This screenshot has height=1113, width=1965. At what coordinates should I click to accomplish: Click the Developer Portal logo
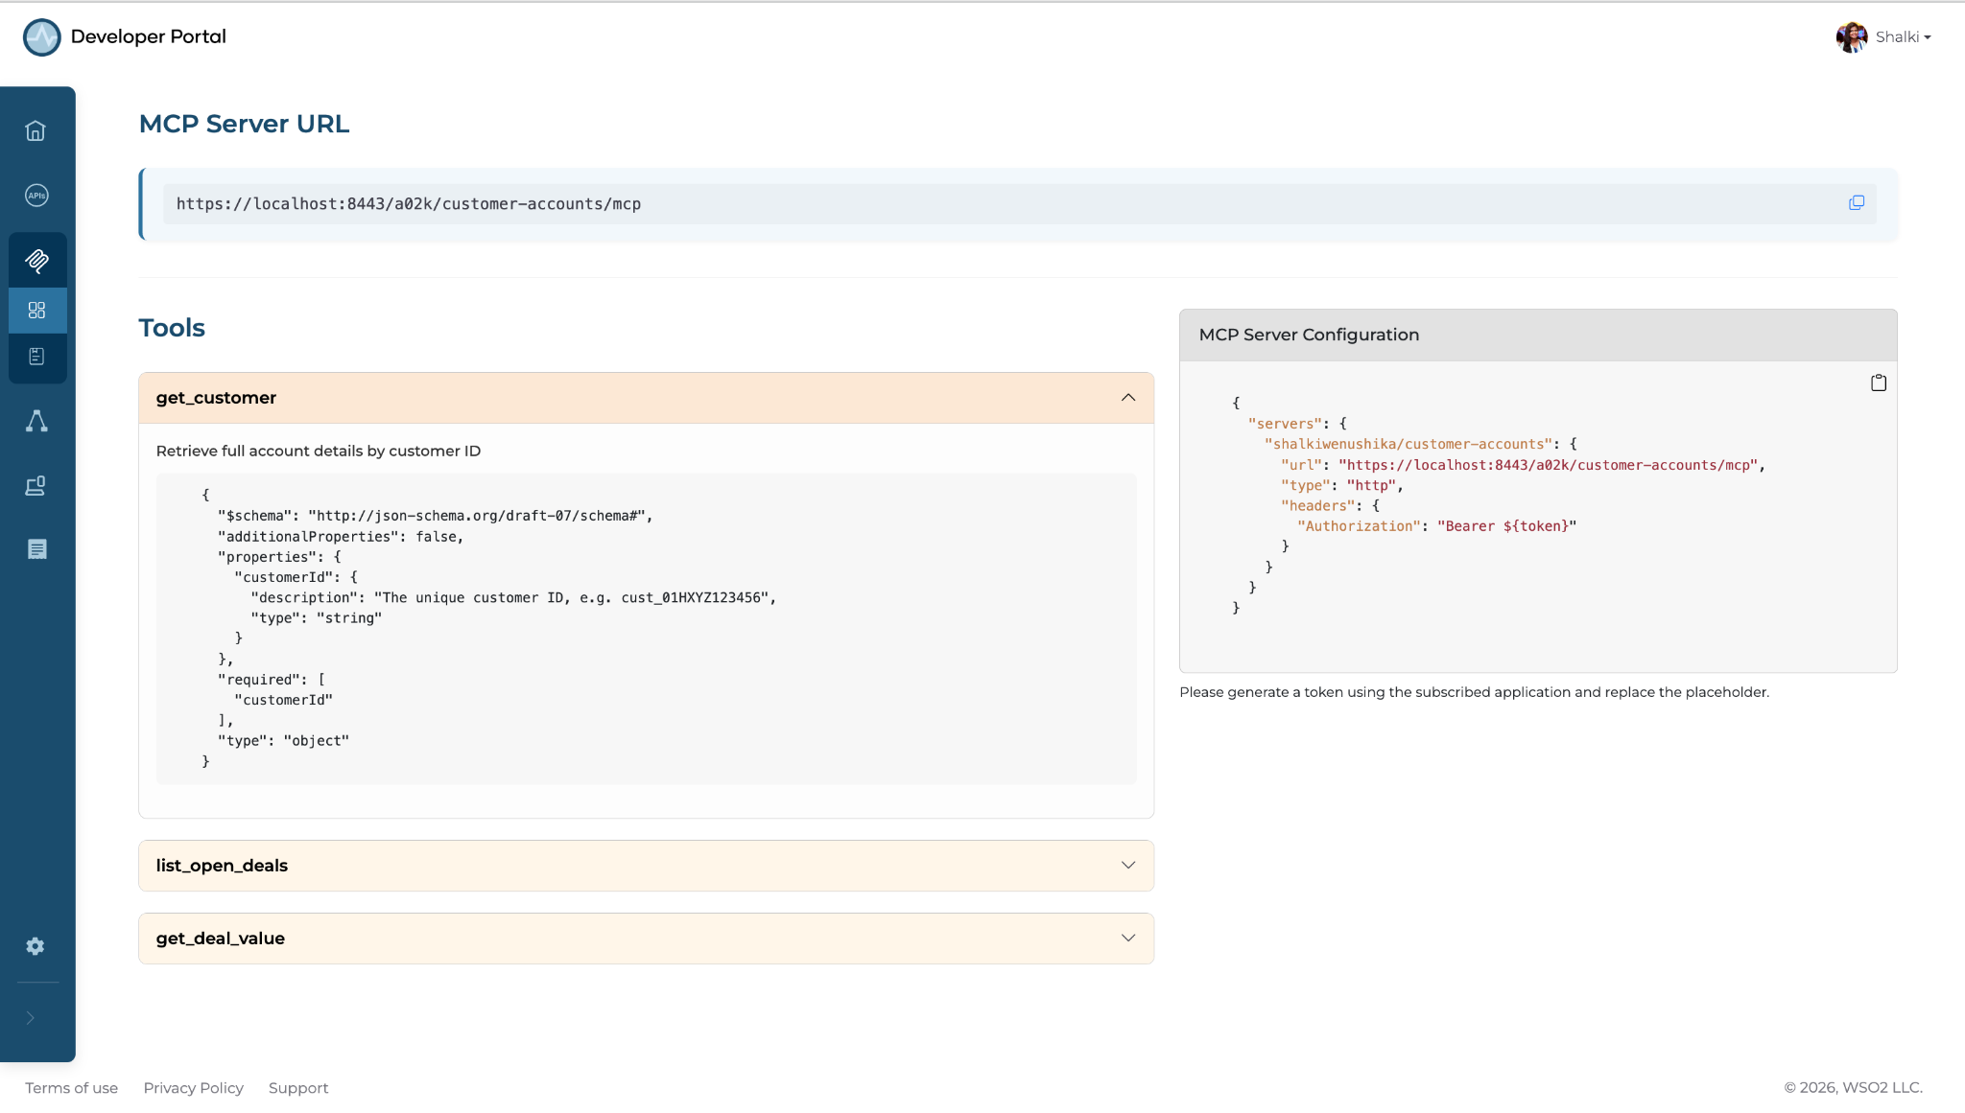pos(41,37)
